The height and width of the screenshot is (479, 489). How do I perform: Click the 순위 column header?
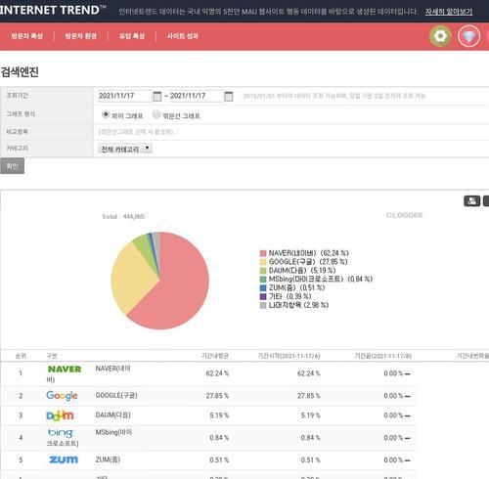coord(21,356)
